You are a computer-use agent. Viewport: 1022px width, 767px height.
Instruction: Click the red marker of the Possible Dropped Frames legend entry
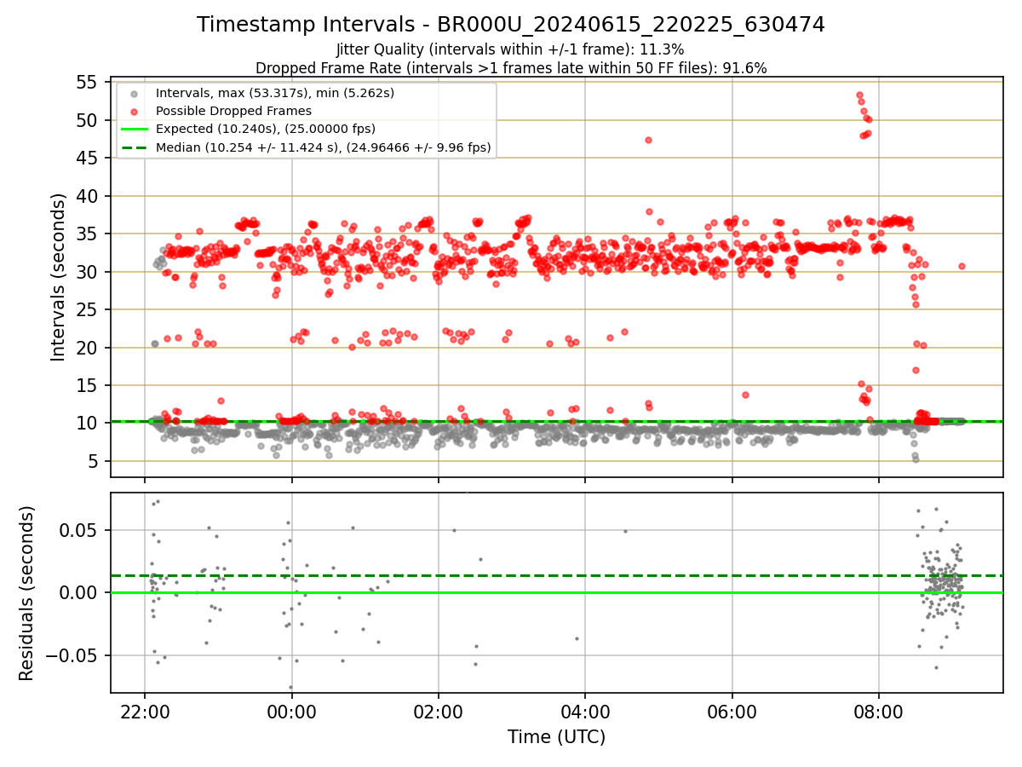tap(135, 111)
